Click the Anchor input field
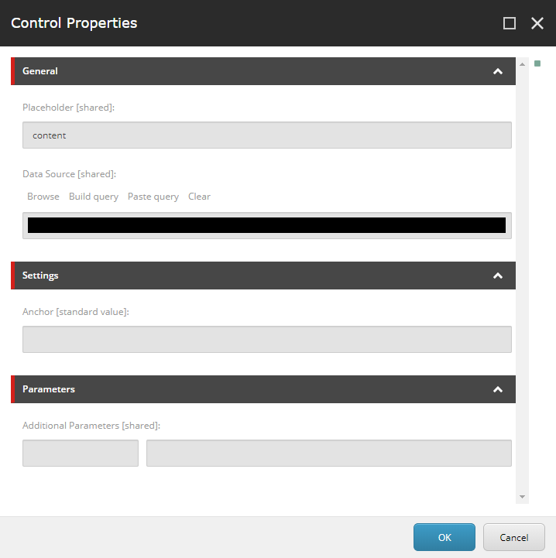The height and width of the screenshot is (558, 556). point(267,340)
